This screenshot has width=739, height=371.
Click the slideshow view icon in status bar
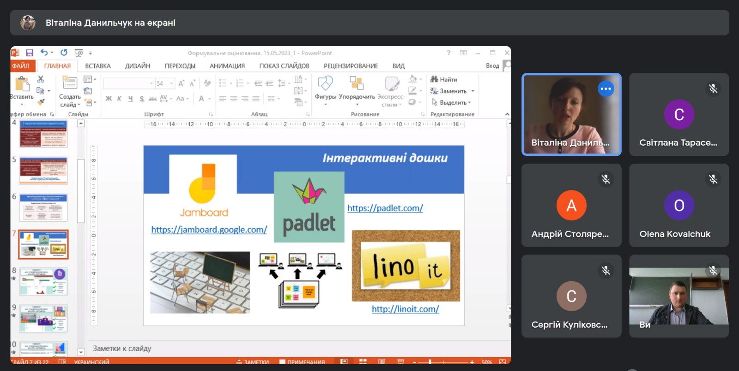pos(400,362)
